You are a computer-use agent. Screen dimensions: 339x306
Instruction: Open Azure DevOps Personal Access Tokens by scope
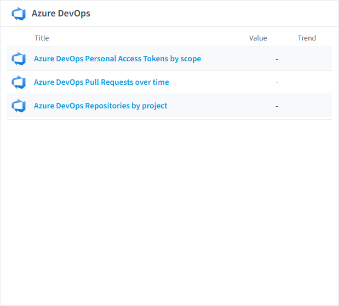(117, 59)
